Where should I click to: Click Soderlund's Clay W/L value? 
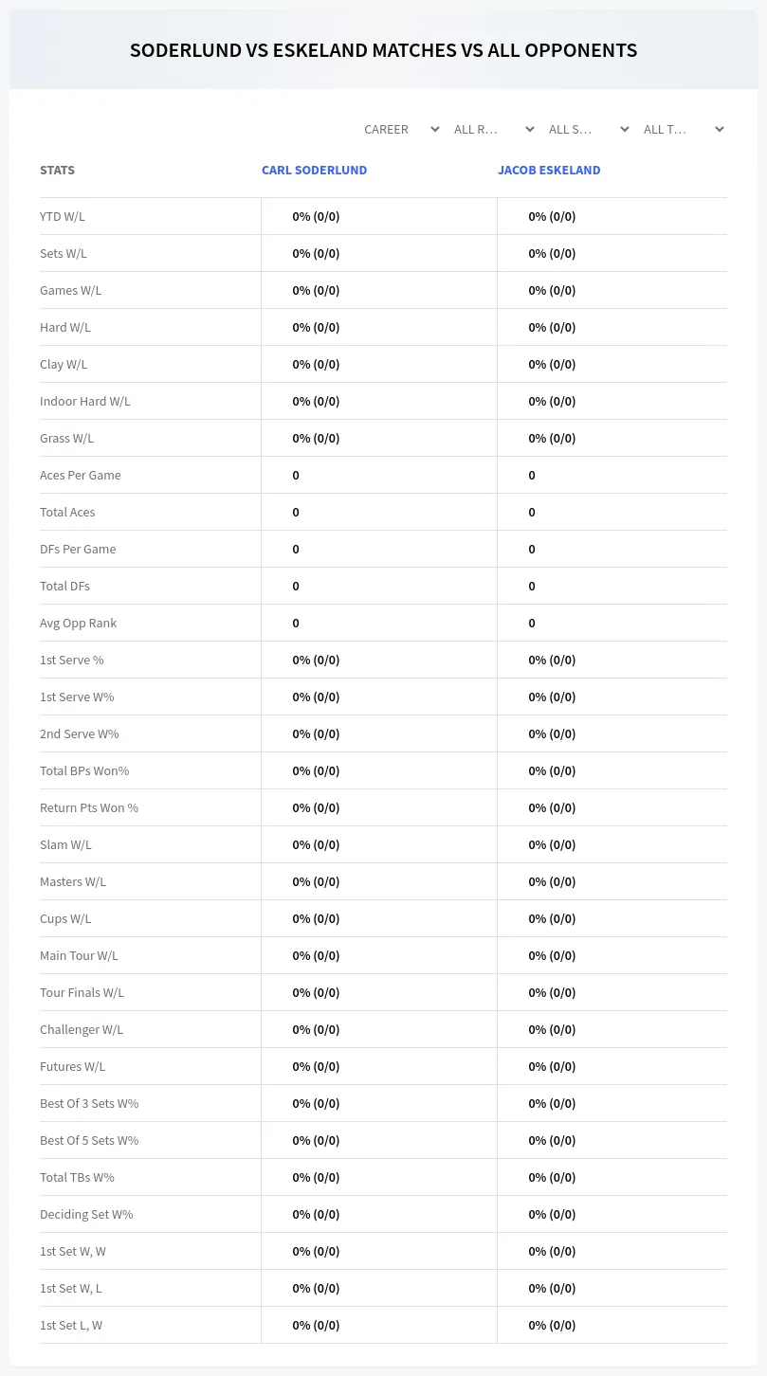pos(316,364)
